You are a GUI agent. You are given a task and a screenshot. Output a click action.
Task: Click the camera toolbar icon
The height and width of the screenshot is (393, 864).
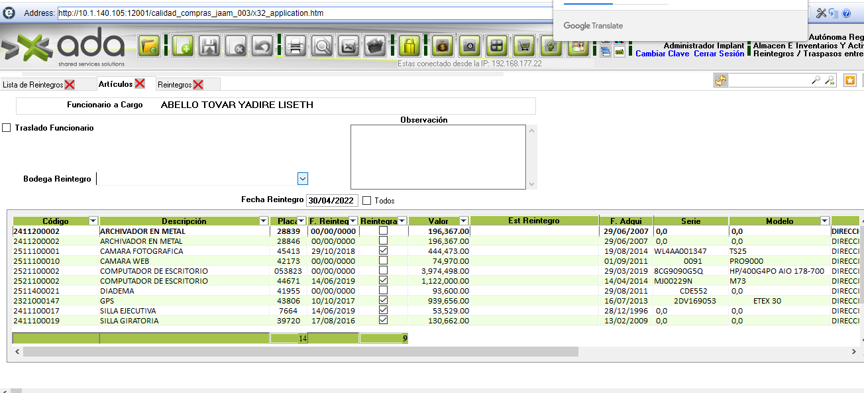tap(470, 46)
